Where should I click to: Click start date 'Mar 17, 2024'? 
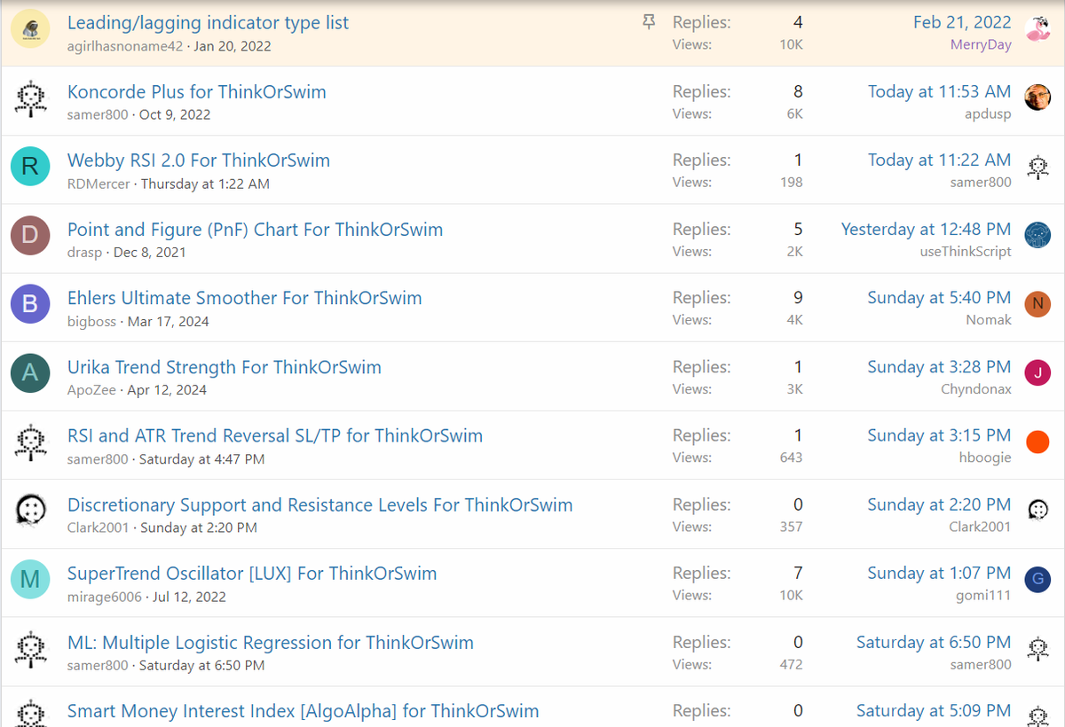tap(169, 321)
